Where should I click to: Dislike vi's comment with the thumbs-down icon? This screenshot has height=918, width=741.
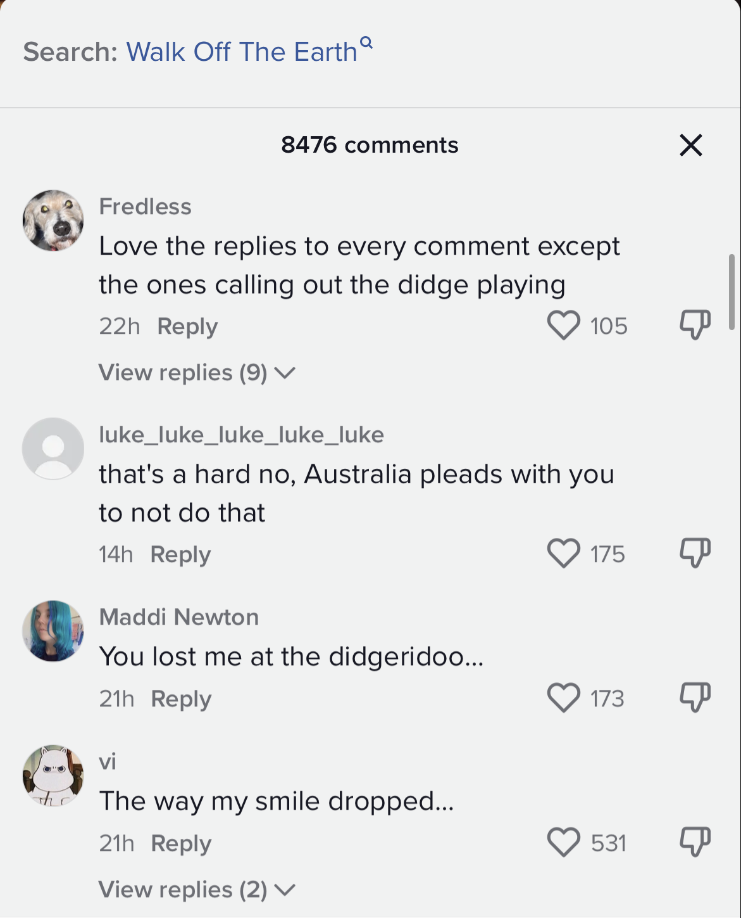pyautogui.click(x=695, y=842)
